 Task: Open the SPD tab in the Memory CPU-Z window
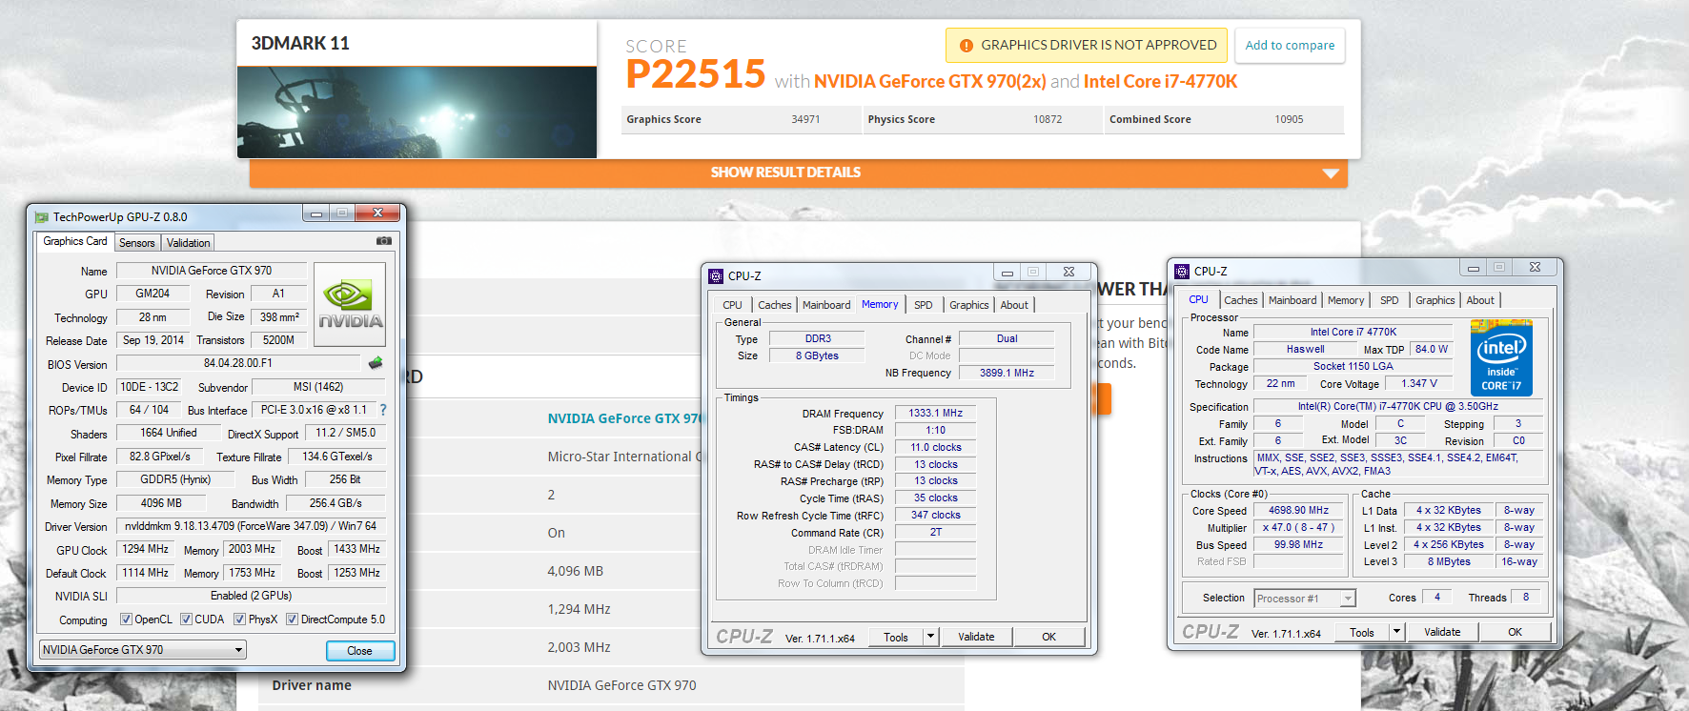tap(924, 305)
